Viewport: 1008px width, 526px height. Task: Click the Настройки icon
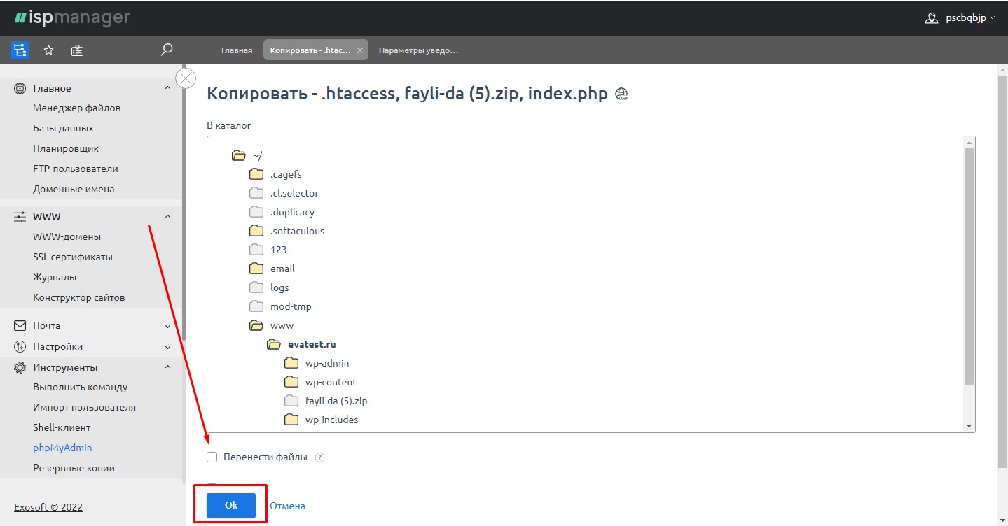[x=20, y=346]
